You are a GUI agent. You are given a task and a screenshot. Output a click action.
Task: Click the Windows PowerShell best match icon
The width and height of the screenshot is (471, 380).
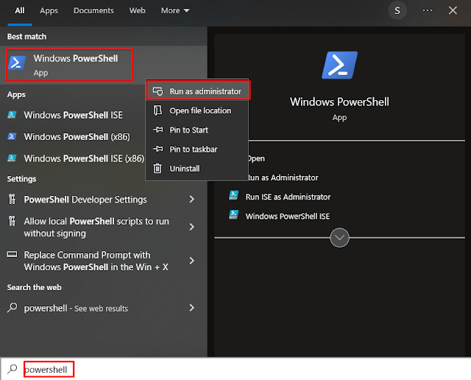[17, 63]
